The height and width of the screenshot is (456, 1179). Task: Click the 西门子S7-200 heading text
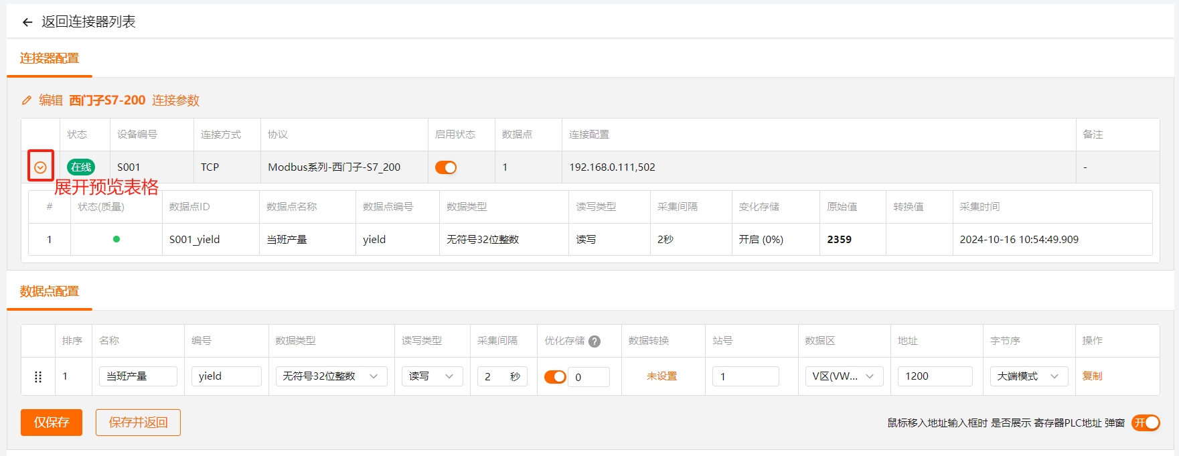[107, 100]
